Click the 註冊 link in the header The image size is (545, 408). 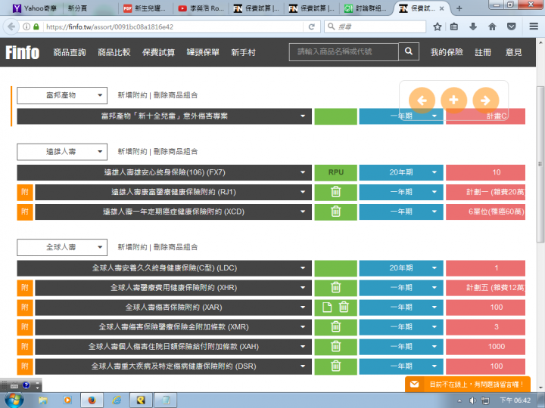(483, 52)
